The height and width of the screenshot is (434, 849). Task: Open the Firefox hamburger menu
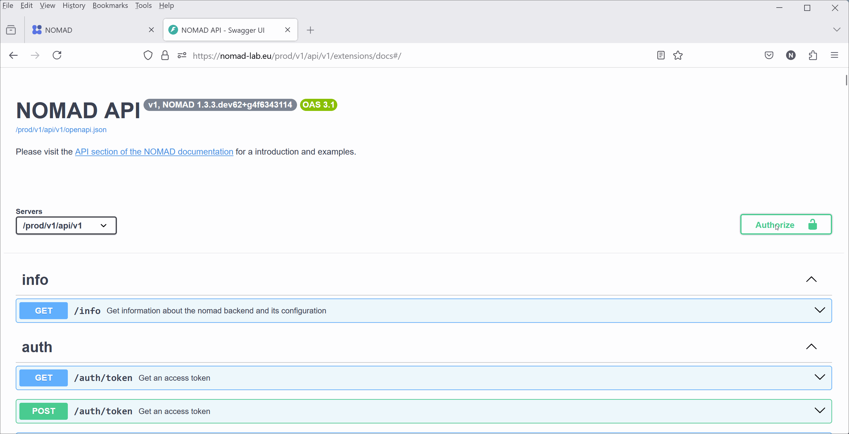pyautogui.click(x=834, y=55)
